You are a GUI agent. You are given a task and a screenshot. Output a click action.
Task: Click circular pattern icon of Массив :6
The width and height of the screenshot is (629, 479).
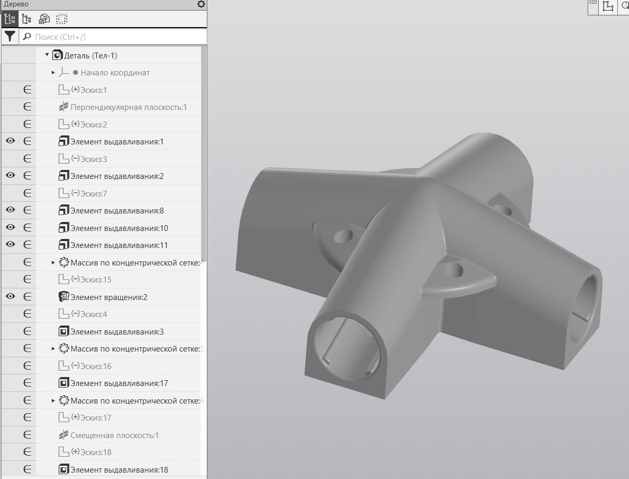point(64,400)
